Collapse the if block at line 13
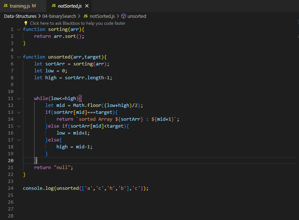The width and height of the screenshot is (299, 220). [x=19, y=112]
